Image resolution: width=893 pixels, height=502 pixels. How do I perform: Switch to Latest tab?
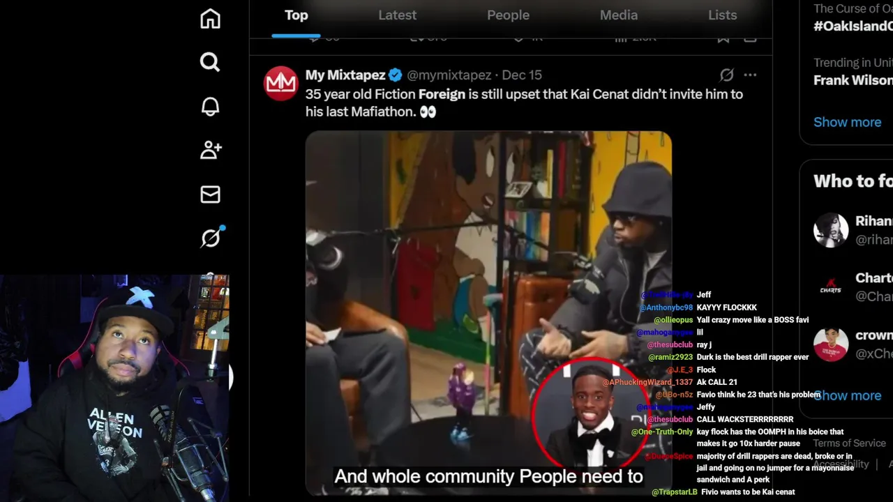(x=397, y=15)
